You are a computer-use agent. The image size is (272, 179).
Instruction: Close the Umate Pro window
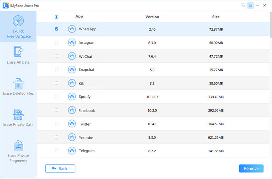[x=265, y=5]
